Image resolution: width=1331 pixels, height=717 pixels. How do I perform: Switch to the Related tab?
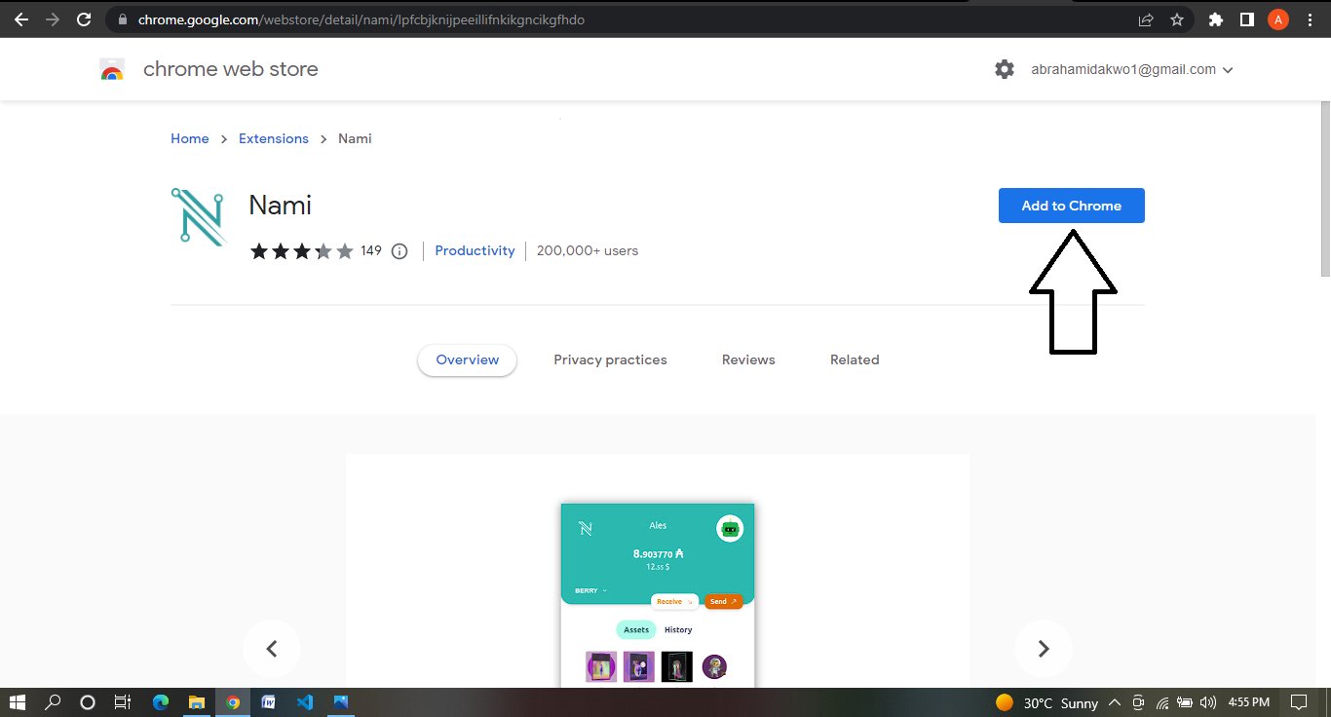pyautogui.click(x=855, y=359)
